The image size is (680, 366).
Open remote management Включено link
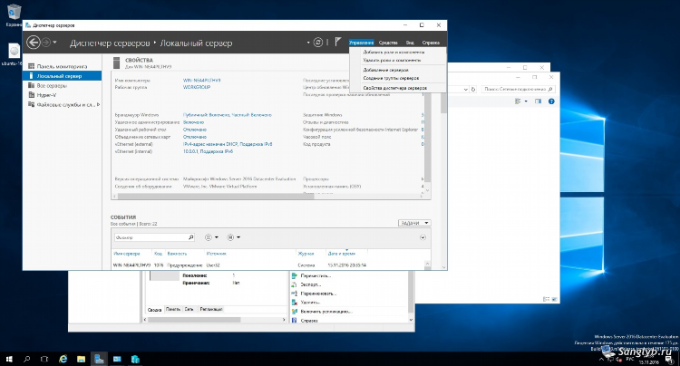[193, 122]
